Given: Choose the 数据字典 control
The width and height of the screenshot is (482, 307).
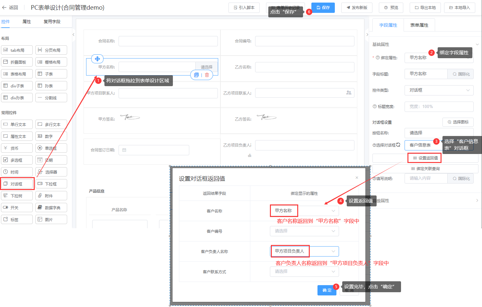Looking at the screenshot, I should [51, 208].
